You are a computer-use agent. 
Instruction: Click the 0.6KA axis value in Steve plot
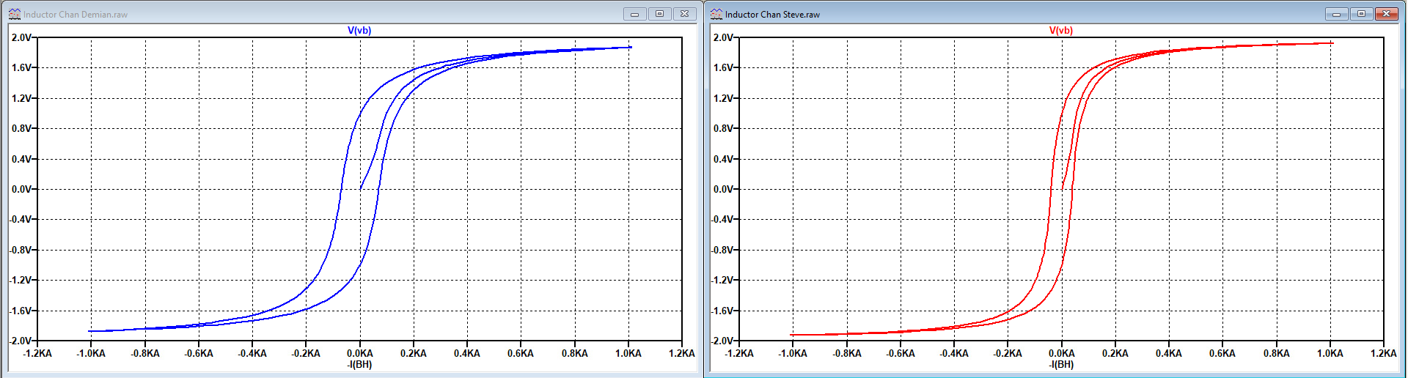pyautogui.click(x=1222, y=353)
